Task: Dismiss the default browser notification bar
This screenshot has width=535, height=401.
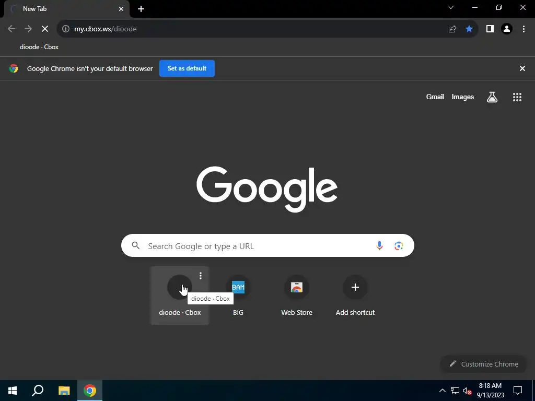Action: coord(522,68)
